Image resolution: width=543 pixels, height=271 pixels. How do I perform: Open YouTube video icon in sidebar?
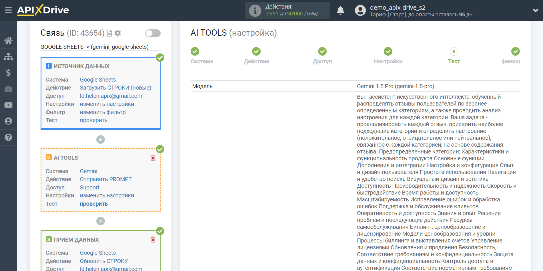coord(8,105)
